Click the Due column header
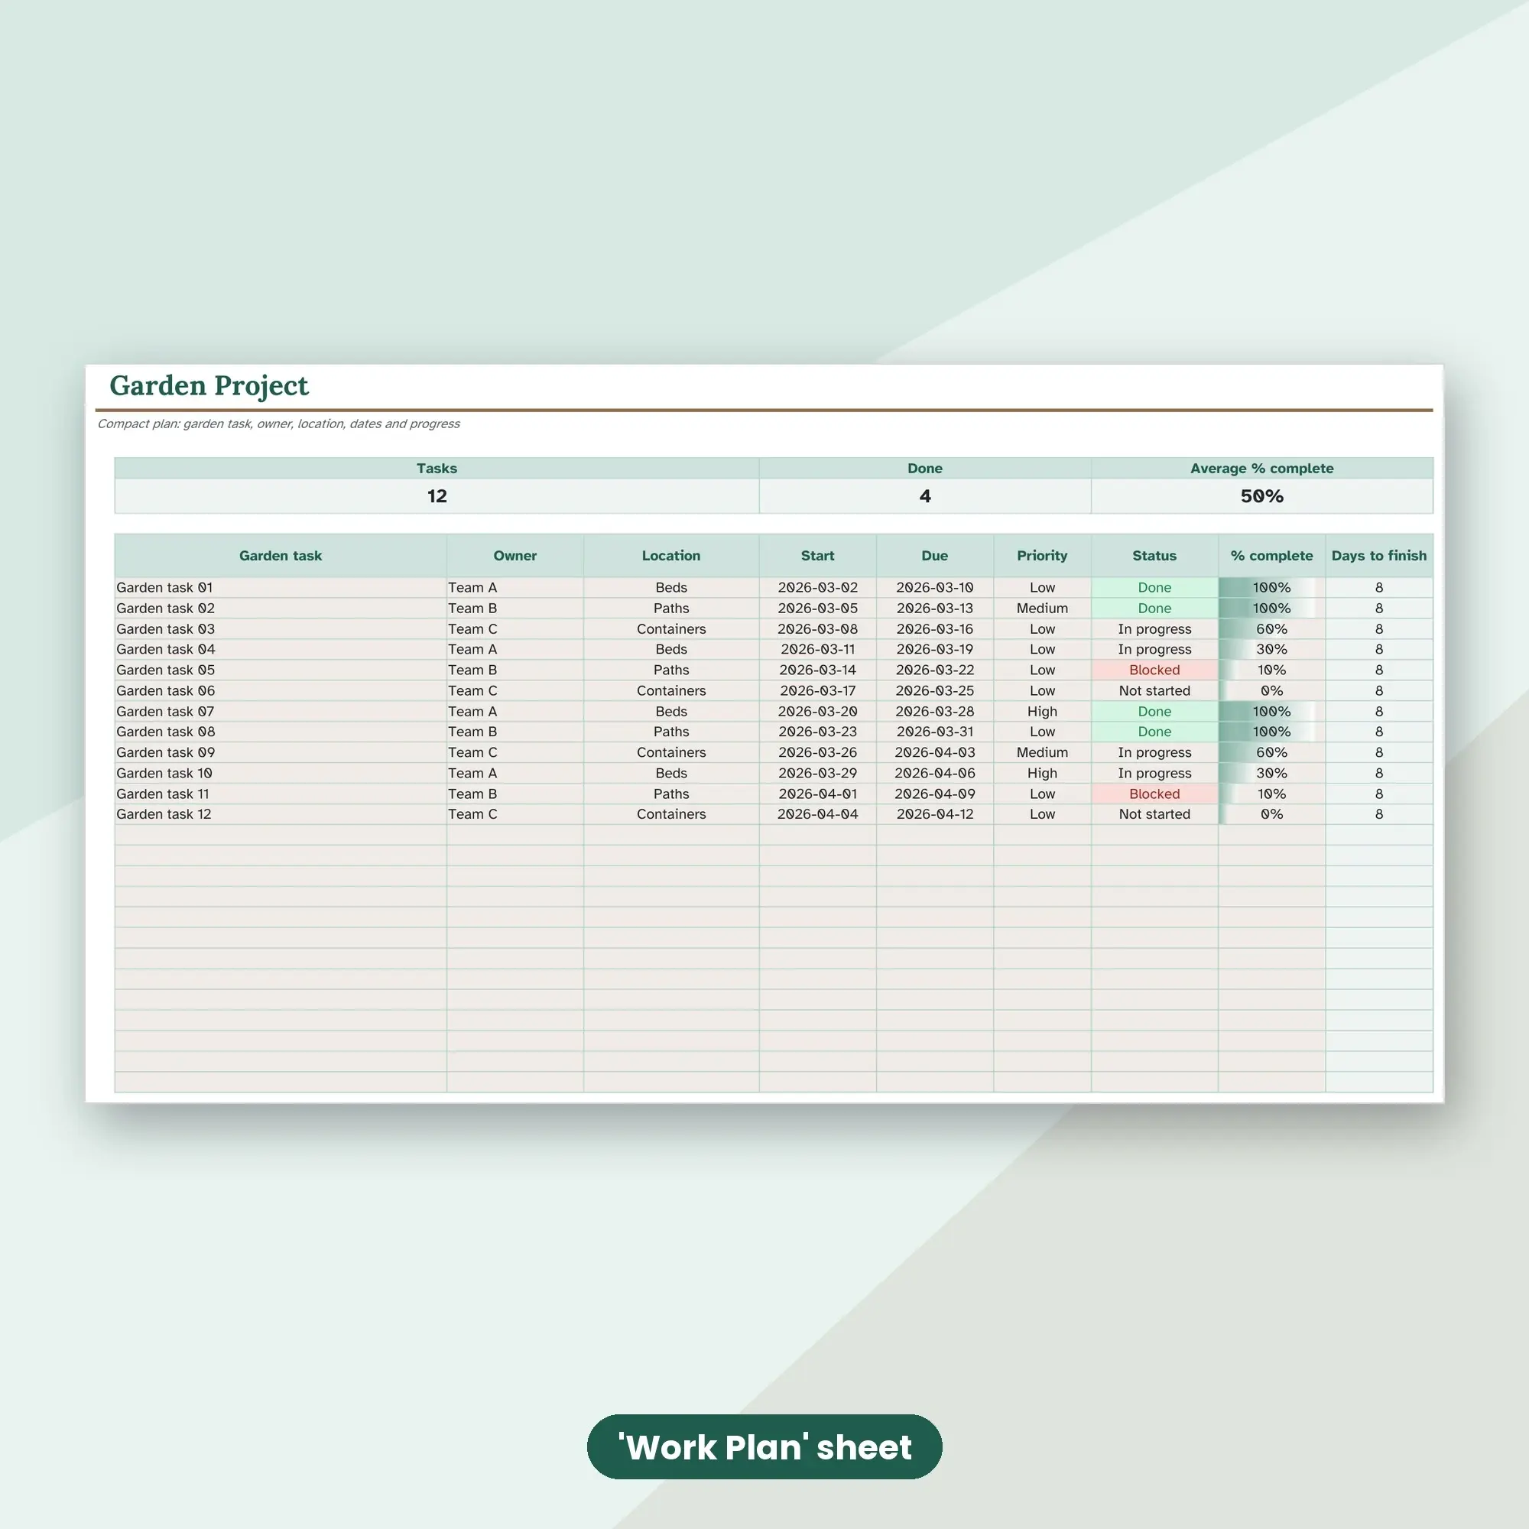Screen dimensions: 1529x1529 [x=935, y=556]
